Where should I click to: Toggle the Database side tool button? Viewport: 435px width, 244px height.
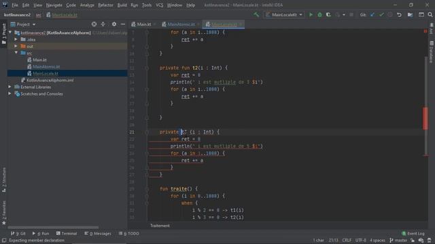(x=431, y=52)
